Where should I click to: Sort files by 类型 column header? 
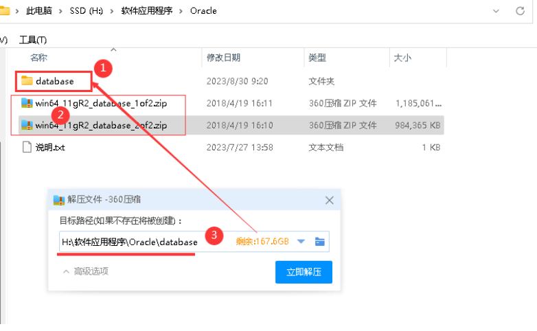tap(317, 58)
